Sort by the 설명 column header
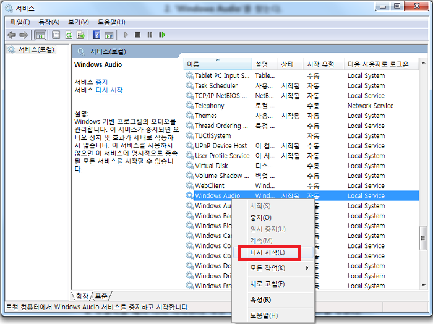The height and width of the screenshot is (324, 433). coord(265,64)
